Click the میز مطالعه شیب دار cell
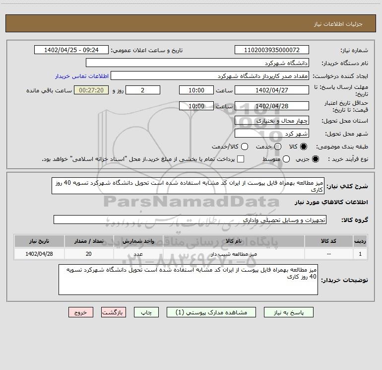The height and width of the screenshot is (370, 382). pos(234,254)
